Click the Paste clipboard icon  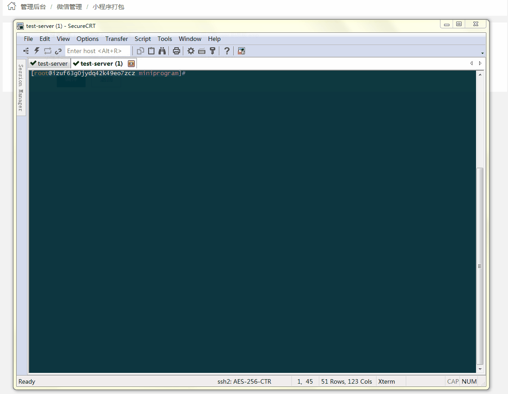pyautogui.click(x=151, y=51)
